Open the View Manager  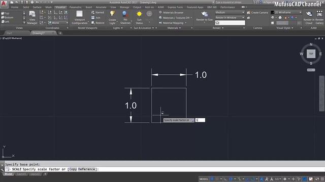pos(32,18)
